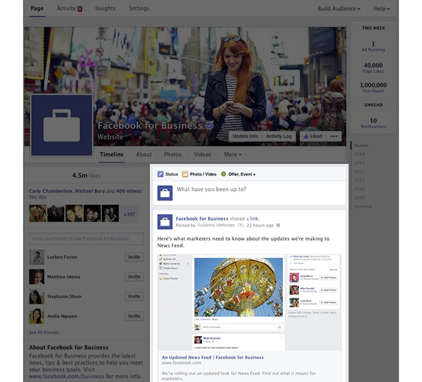
Task: Jump to 2013 on timeline
Action: [x=359, y=163]
